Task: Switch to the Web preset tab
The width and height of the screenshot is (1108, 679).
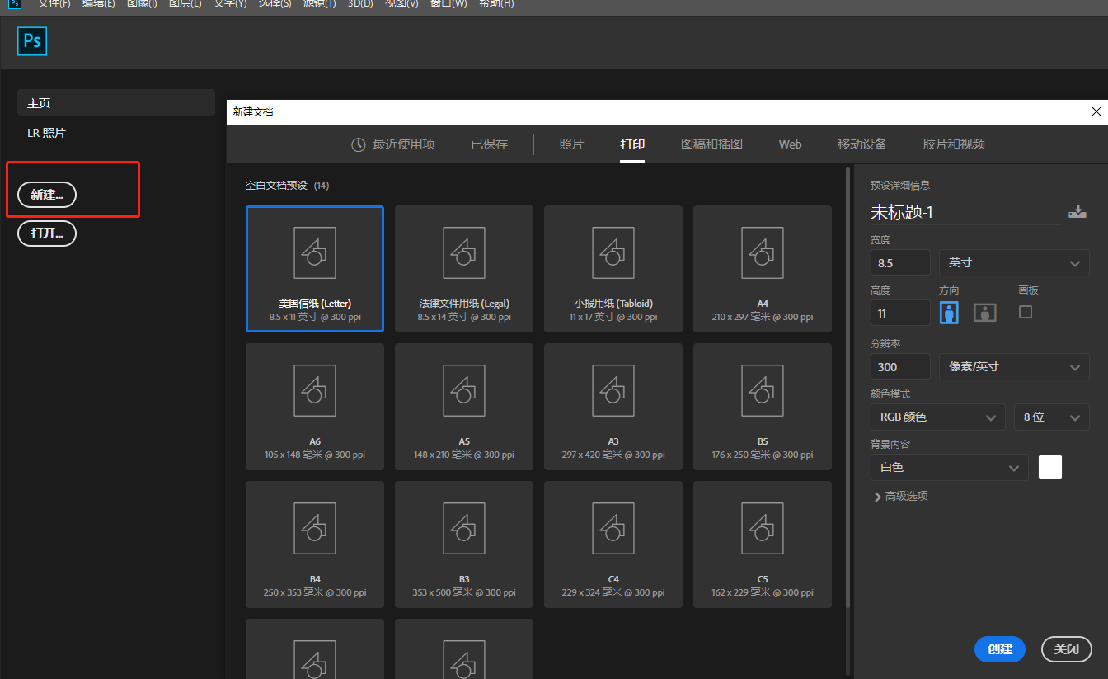Action: pos(790,144)
